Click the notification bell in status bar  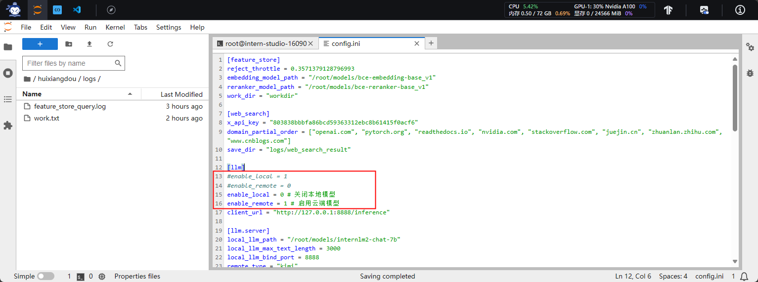[x=745, y=276]
